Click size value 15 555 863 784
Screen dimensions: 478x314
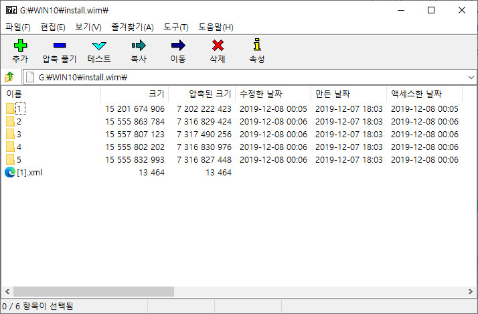(x=135, y=122)
